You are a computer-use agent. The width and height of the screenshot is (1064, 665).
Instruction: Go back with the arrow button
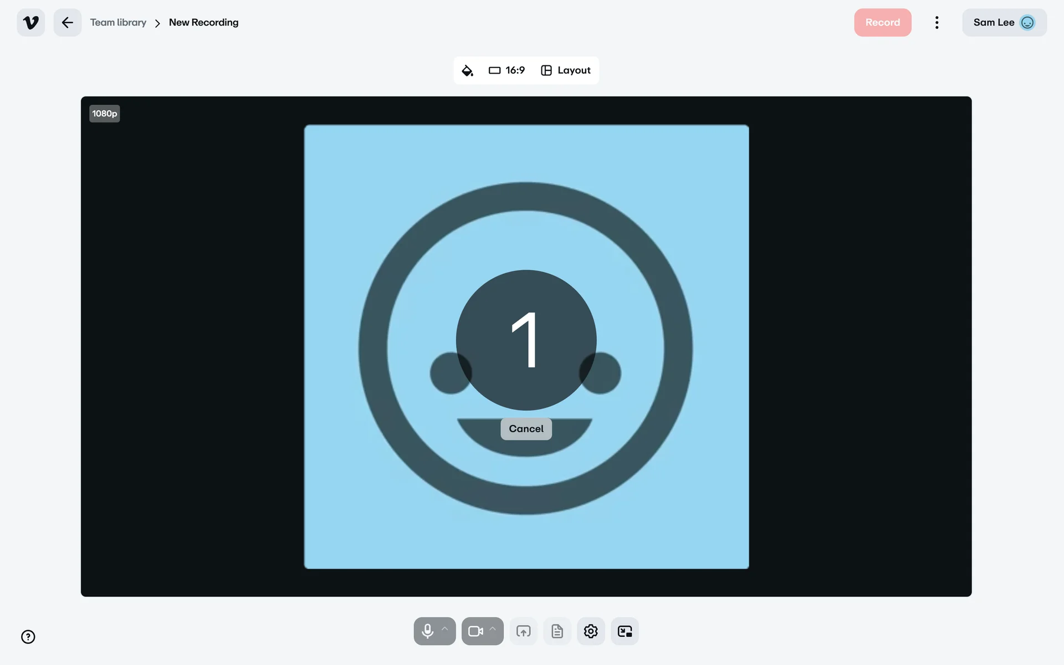point(68,23)
